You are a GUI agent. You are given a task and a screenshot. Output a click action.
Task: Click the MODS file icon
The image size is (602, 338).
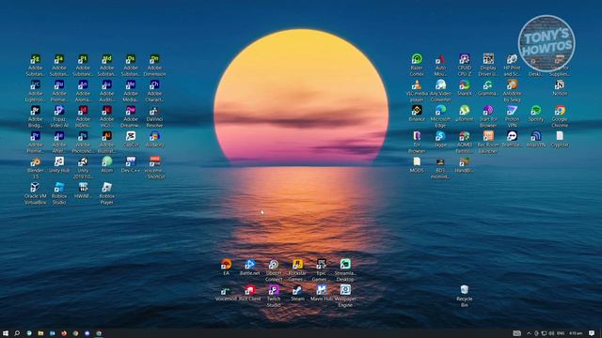(417, 161)
